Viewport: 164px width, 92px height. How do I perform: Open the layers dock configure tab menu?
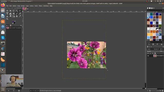coord(163,47)
